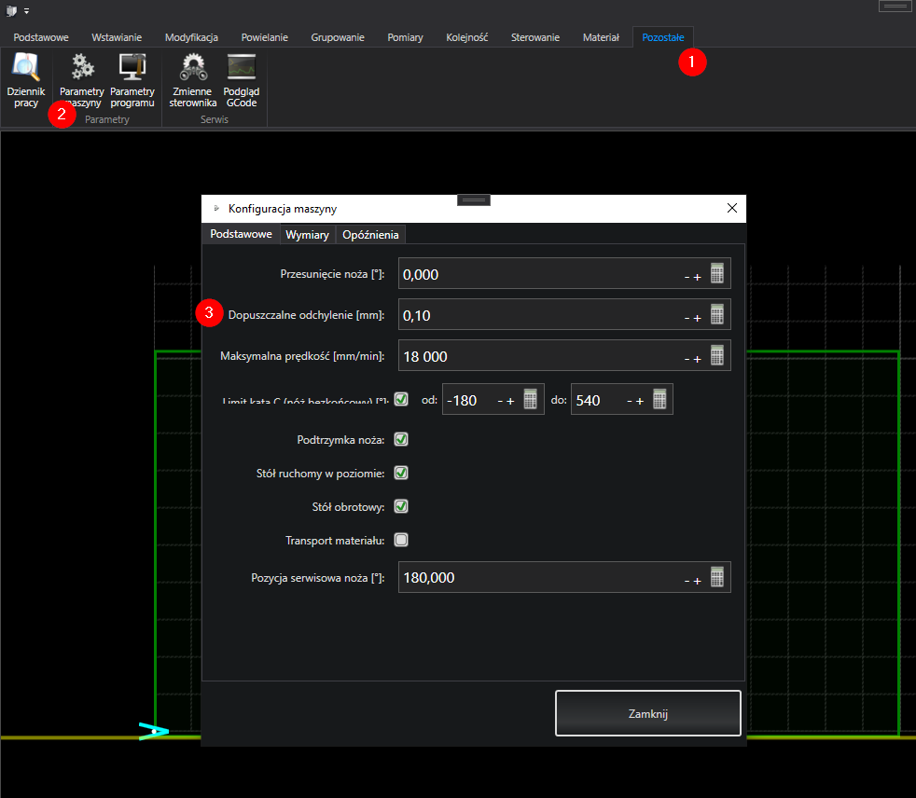Enable Transport materiału checkbox
Screen dimensions: 916x798
click(401, 540)
